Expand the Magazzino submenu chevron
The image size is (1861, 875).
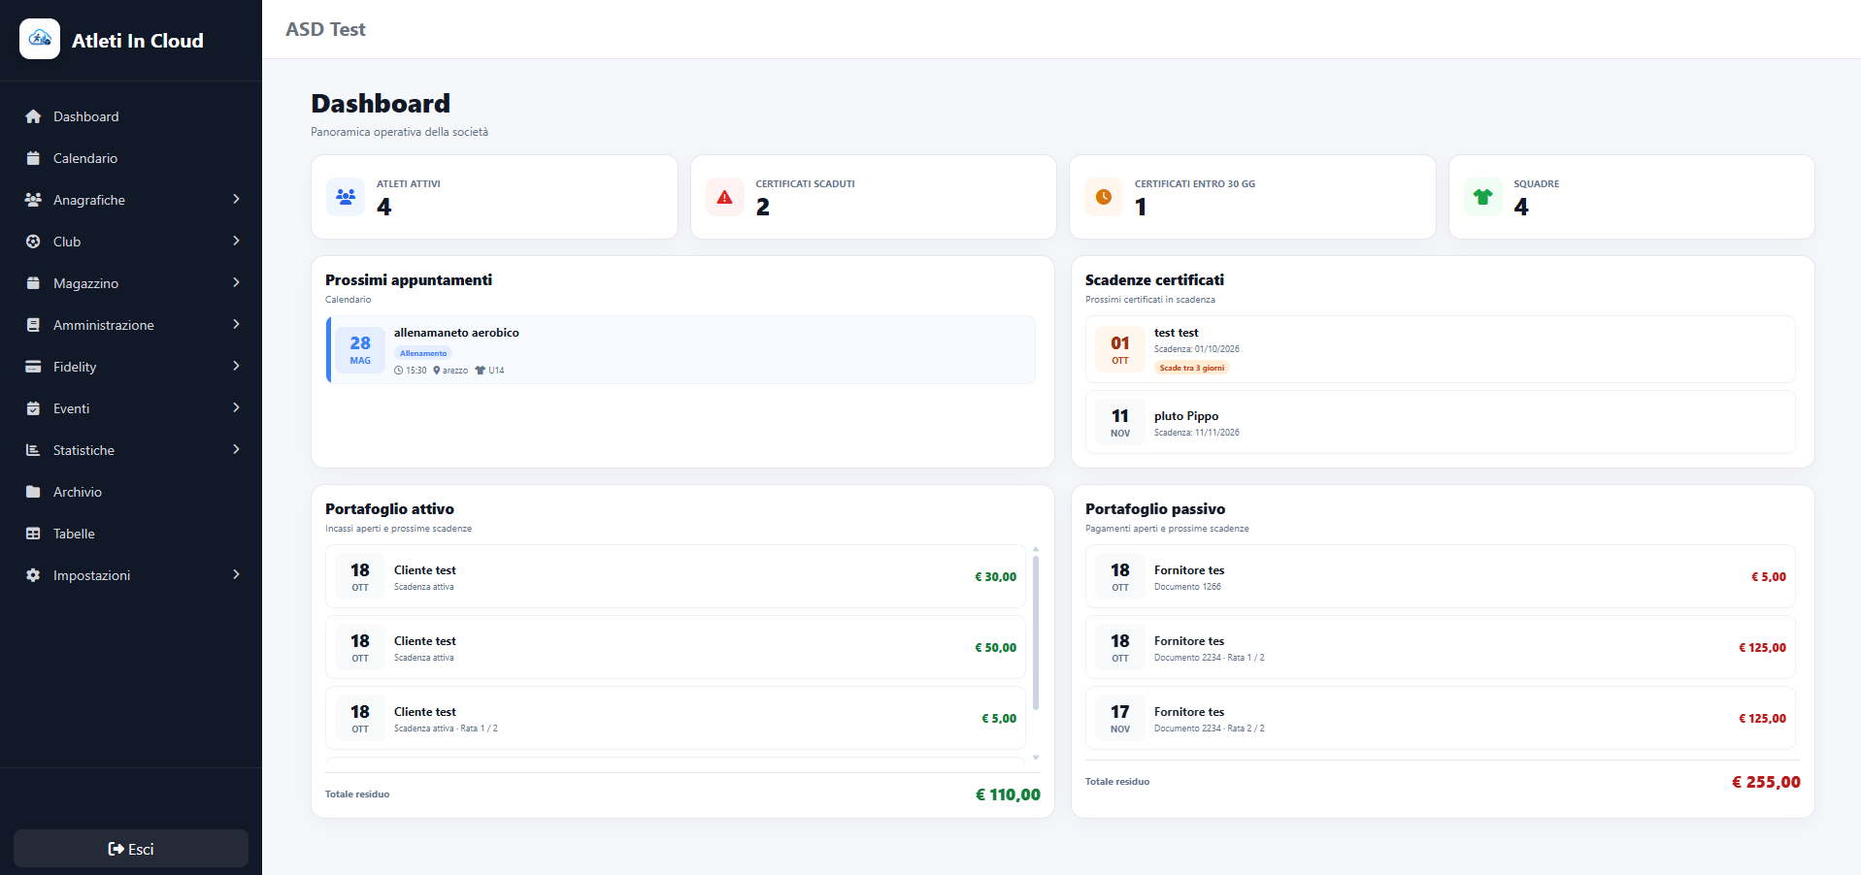[236, 282]
